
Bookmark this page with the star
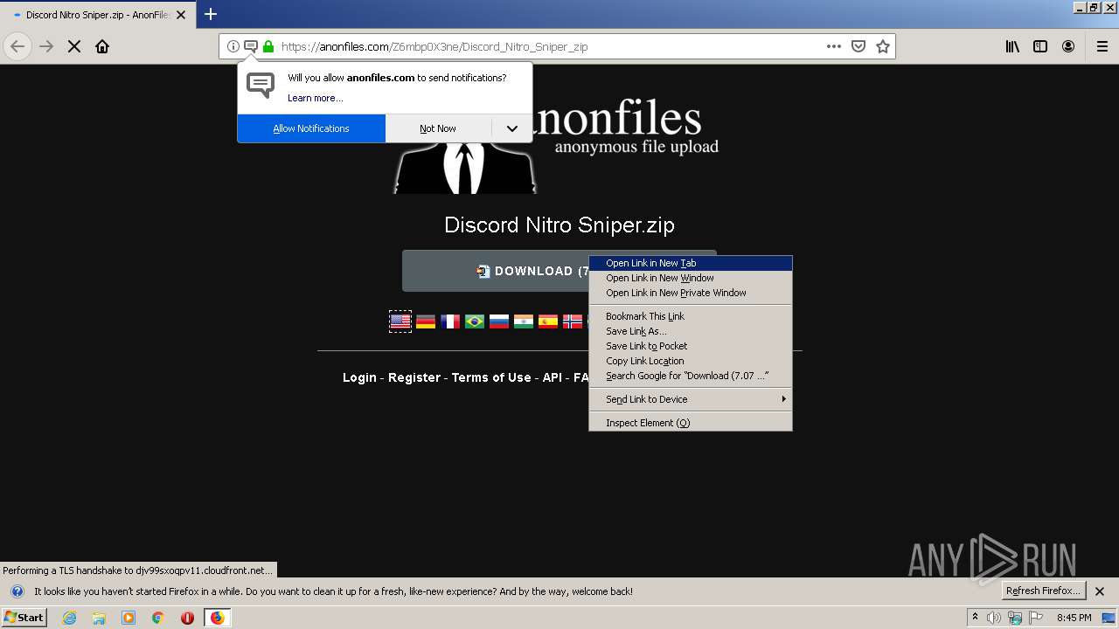click(883, 46)
